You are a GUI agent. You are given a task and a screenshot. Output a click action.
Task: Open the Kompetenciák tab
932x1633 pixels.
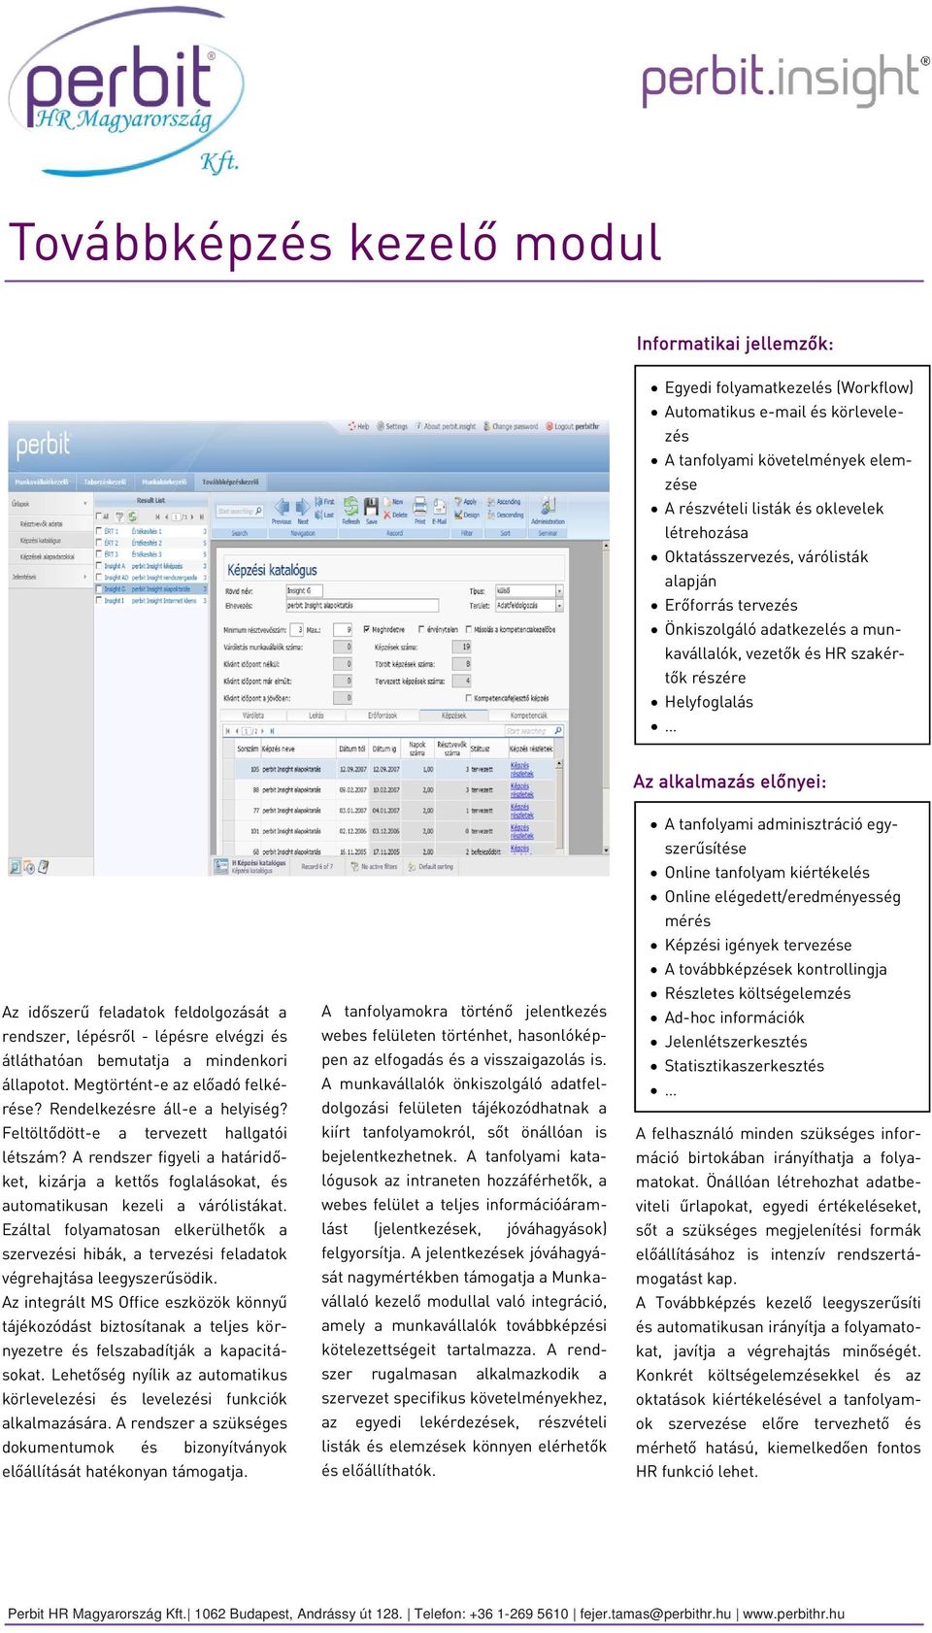[x=528, y=716]
